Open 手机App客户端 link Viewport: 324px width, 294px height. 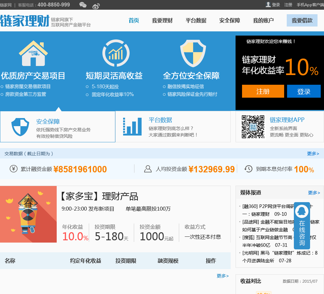(x=310, y=5)
